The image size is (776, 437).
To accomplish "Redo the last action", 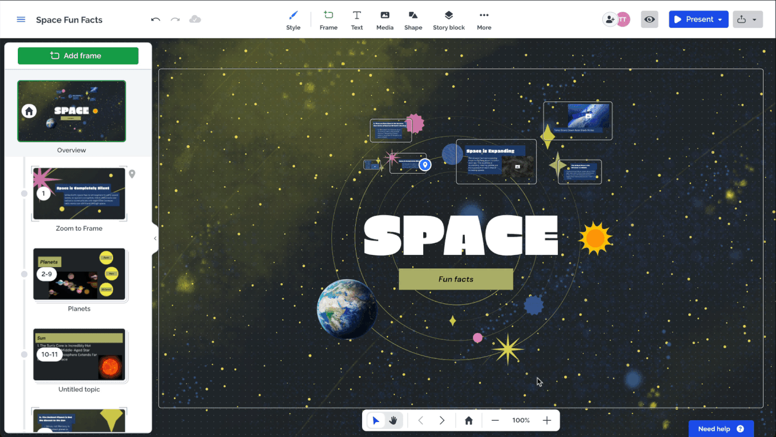I will [175, 20].
